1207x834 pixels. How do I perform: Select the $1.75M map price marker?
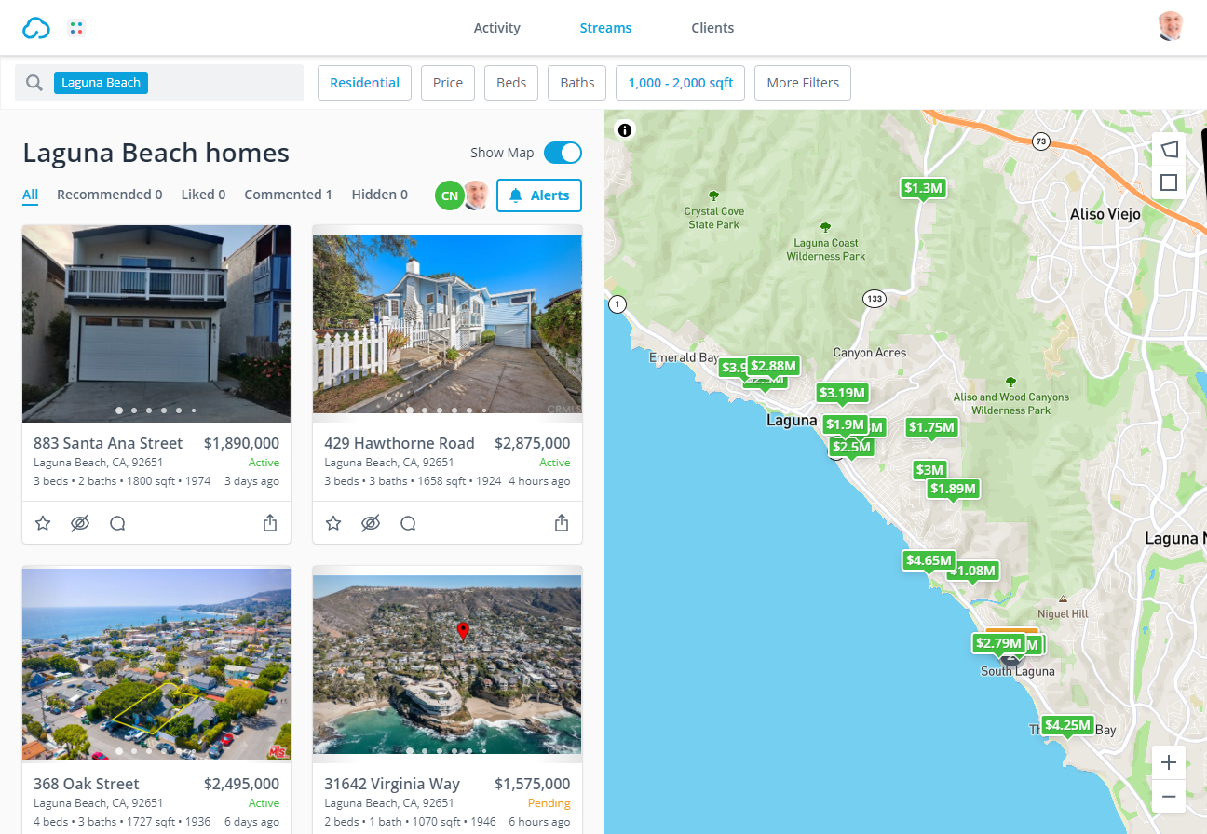click(x=931, y=427)
